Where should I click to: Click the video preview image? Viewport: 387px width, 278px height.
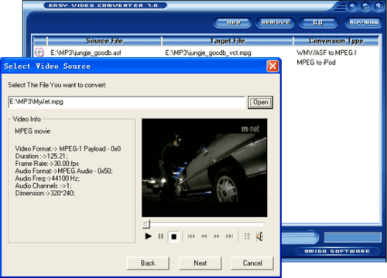(x=204, y=168)
